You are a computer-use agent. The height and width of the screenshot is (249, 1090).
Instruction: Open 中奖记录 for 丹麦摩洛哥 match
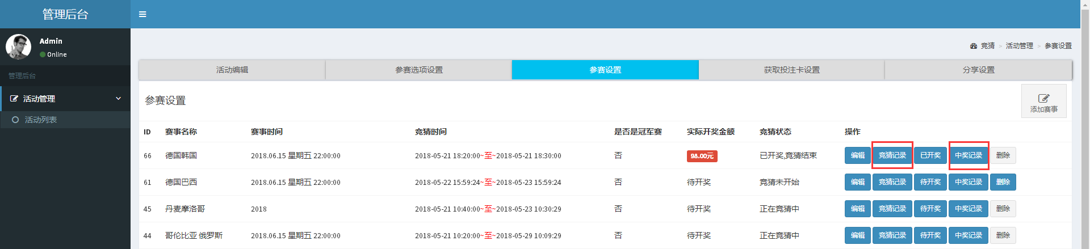coord(968,209)
